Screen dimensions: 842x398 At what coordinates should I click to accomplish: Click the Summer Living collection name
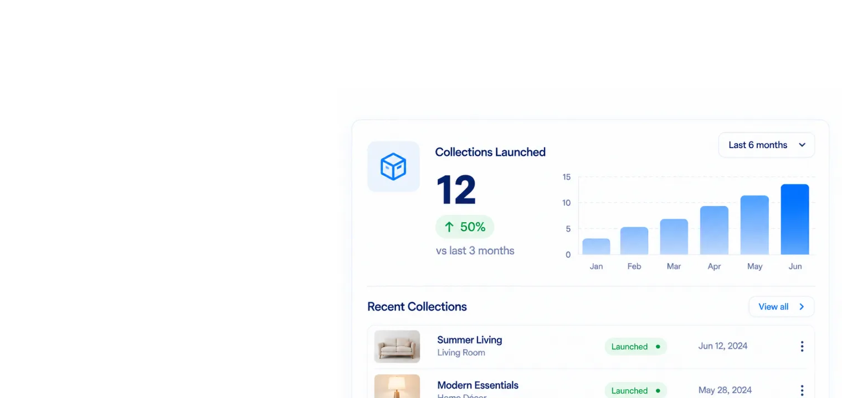(x=470, y=340)
